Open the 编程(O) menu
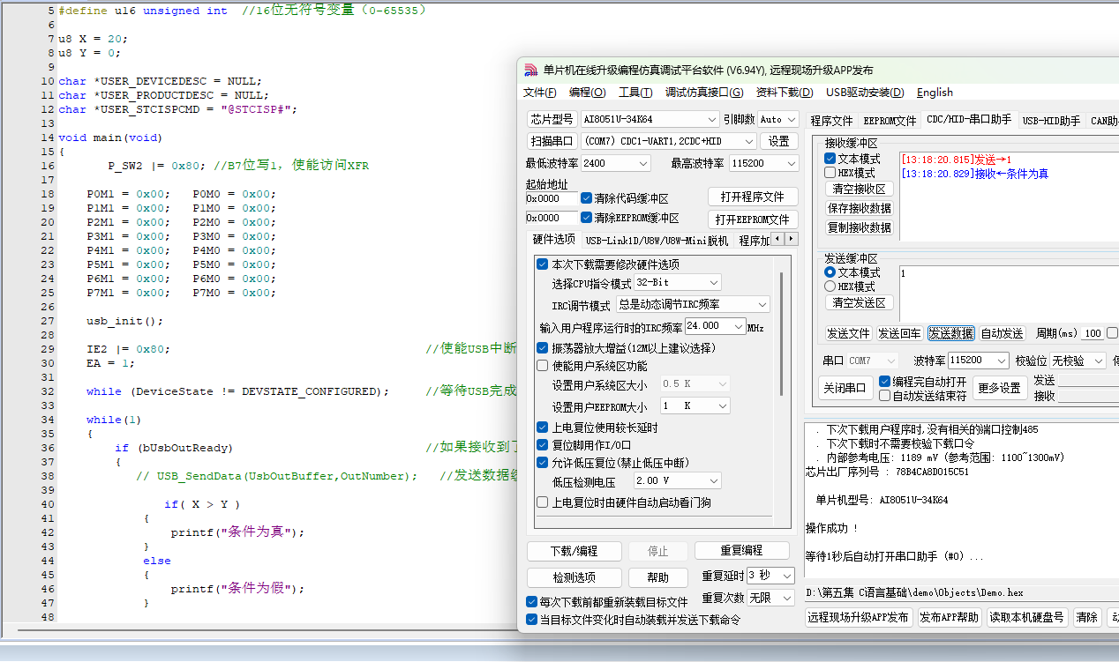 pyautogui.click(x=588, y=93)
